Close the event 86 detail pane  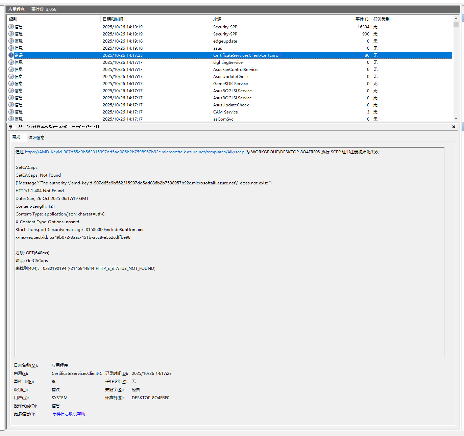(x=454, y=127)
